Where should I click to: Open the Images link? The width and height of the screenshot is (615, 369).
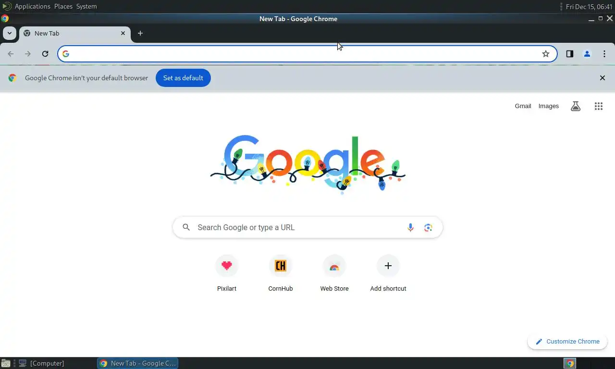pyautogui.click(x=549, y=106)
